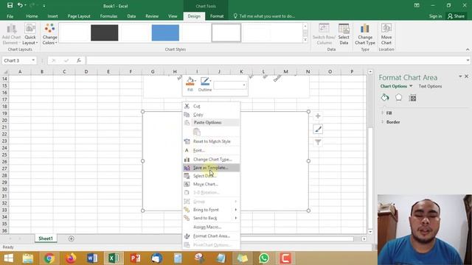Image resolution: width=472 pixels, height=265 pixels.
Task: Switch to the Page Layout tab
Action: [x=79, y=16]
